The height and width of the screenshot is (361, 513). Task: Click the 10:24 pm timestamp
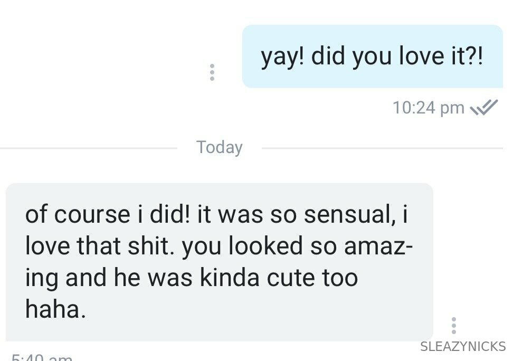[428, 108]
